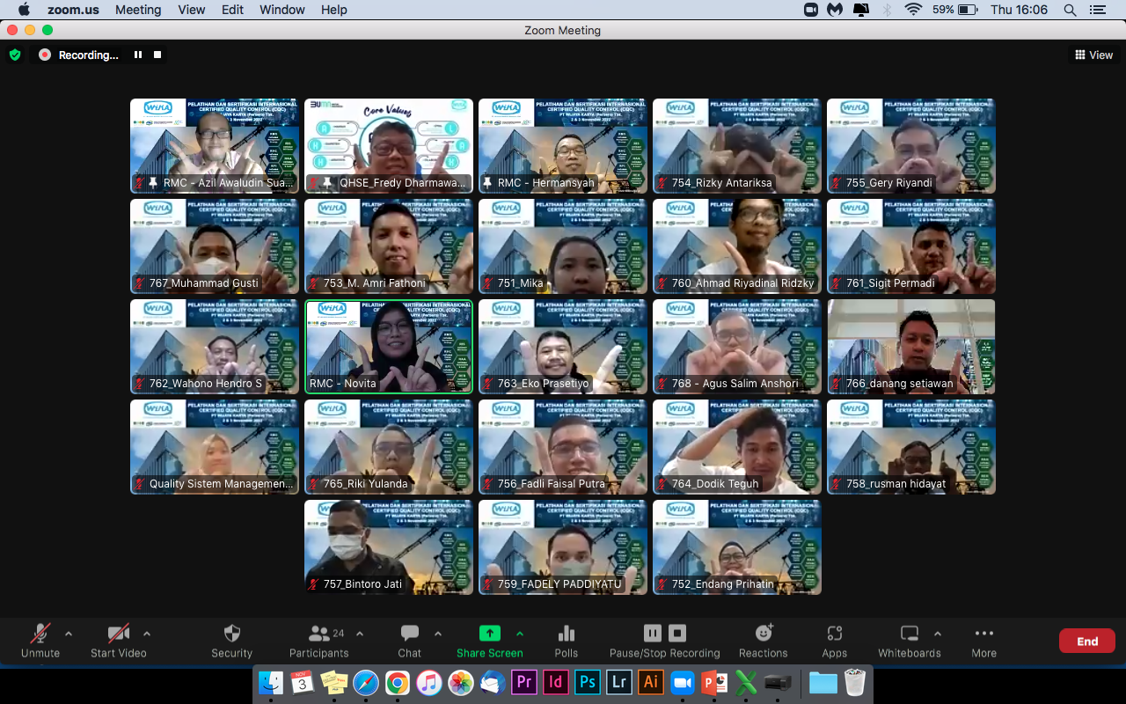This screenshot has width=1126, height=704.
Task: Open the Apps icon in toolbar
Action: (834, 634)
